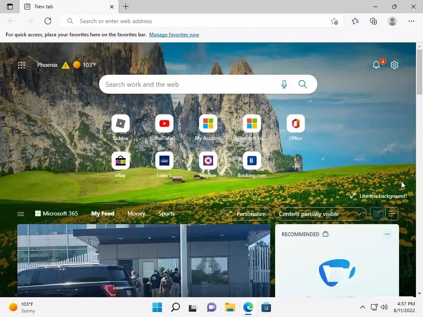Click Like this background? link
The width and height of the screenshot is (423, 317).
[379, 196]
